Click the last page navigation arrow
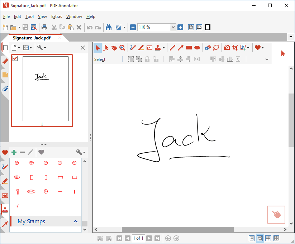Screen dimensions: 295x244 pos(158,238)
